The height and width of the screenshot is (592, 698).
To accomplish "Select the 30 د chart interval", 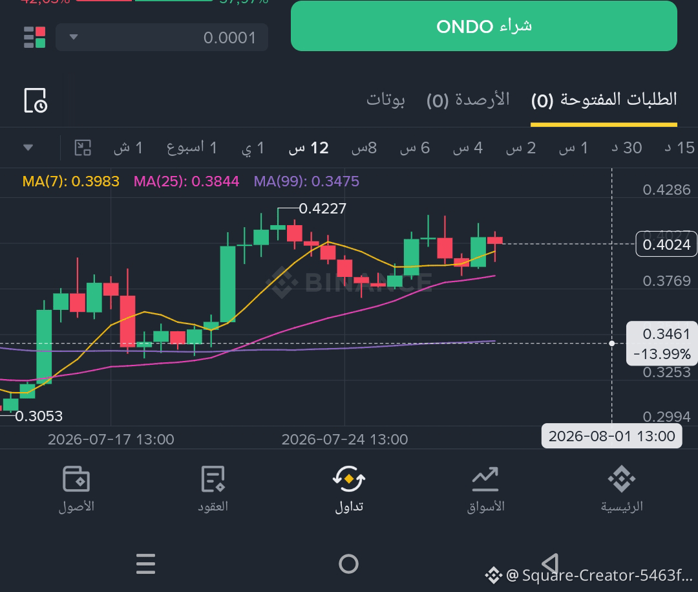I will tap(627, 148).
